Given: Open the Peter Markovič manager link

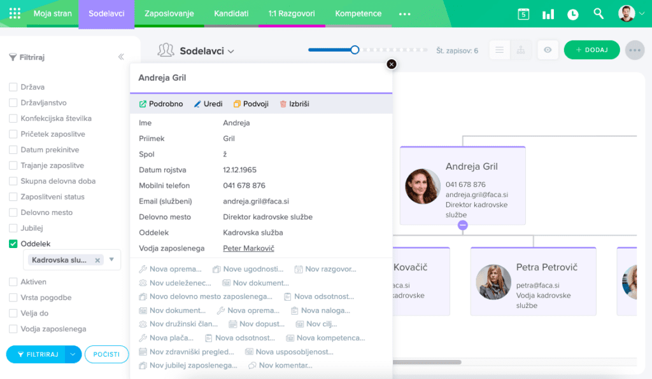Looking at the screenshot, I should (248, 248).
